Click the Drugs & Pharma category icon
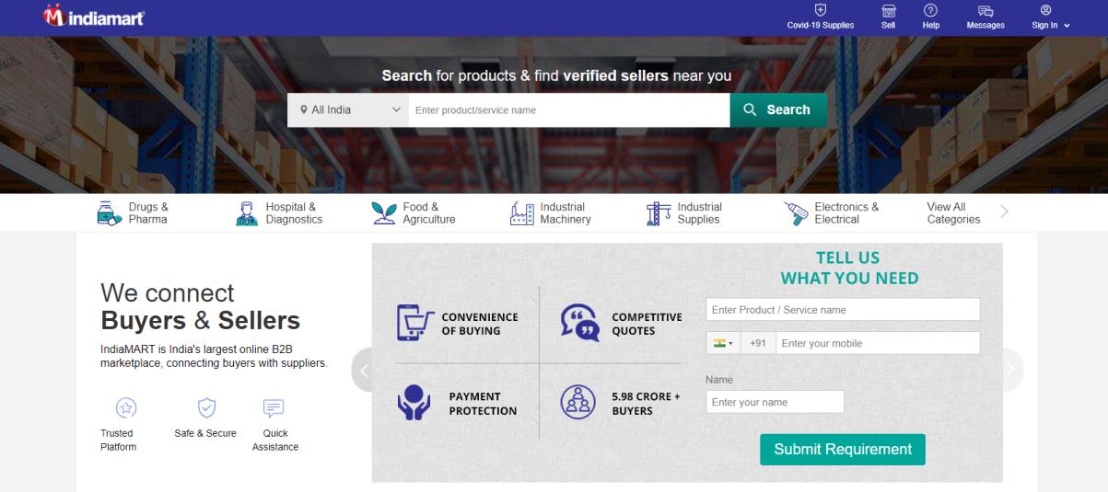 tap(111, 213)
